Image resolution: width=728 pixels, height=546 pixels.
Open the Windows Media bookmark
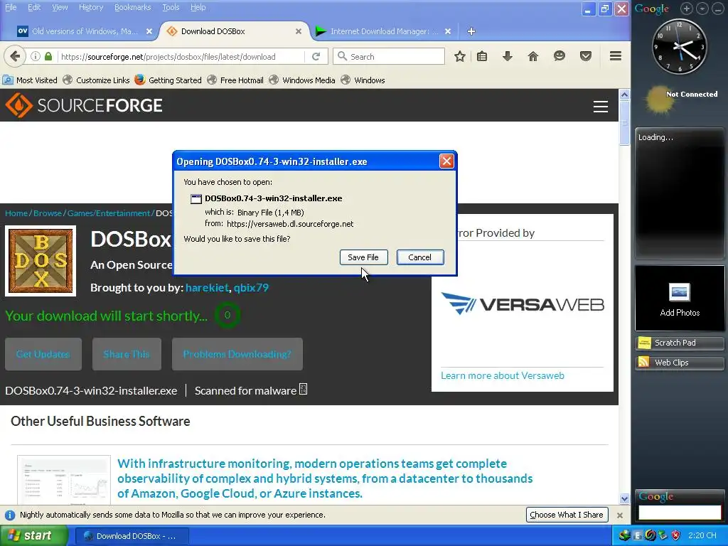click(302, 80)
